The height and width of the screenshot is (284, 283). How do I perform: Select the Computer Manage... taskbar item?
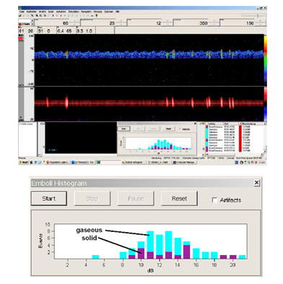pyautogui.click(x=185, y=163)
